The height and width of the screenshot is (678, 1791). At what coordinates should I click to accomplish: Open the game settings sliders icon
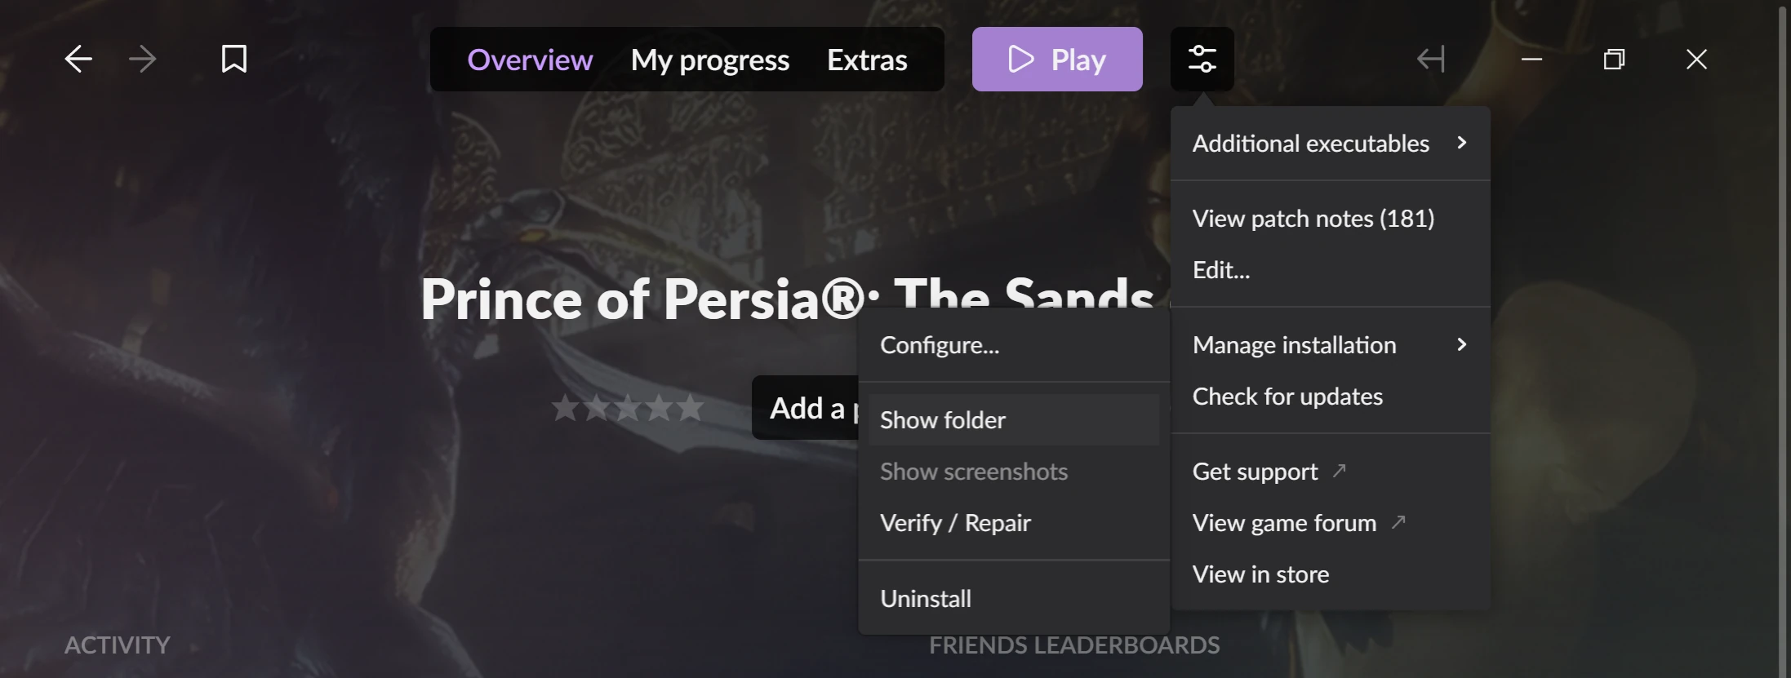[x=1202, y=59]
